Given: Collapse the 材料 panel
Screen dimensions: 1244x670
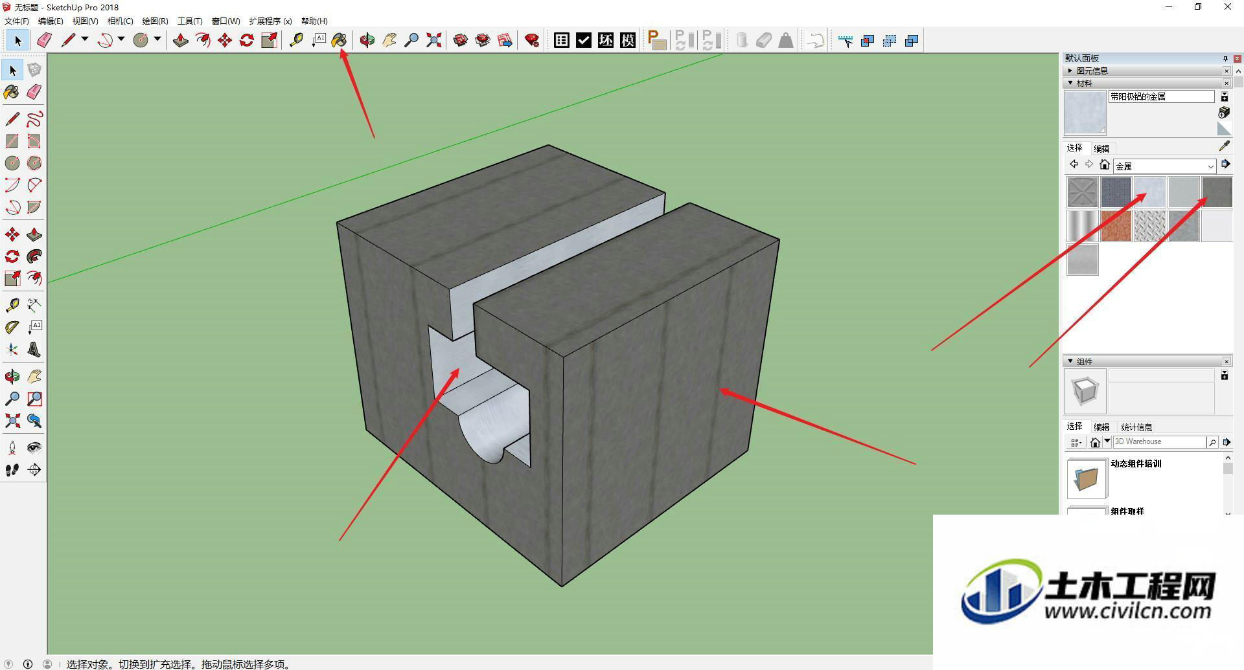Looking at the screenshot, I should 1070,83.
